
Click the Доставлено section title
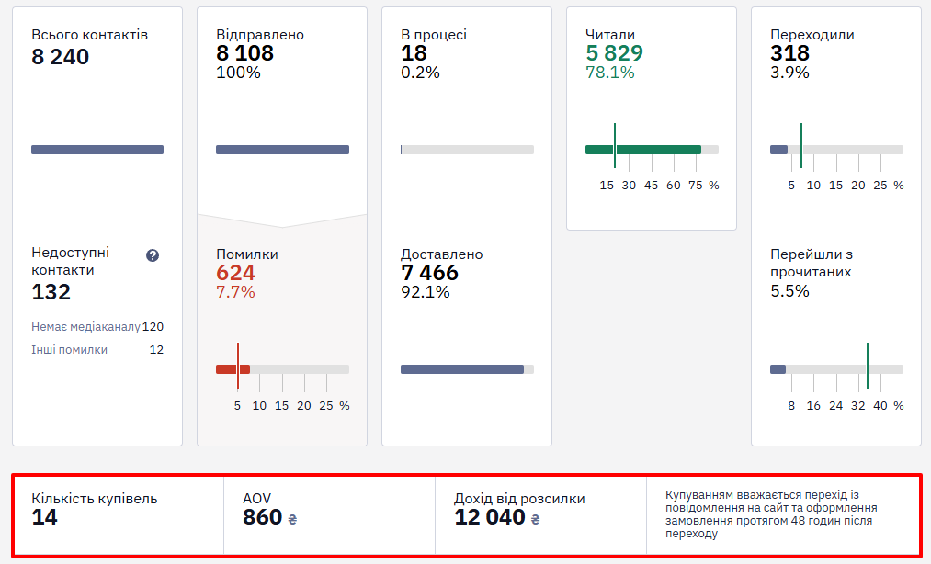coord(442,254)
